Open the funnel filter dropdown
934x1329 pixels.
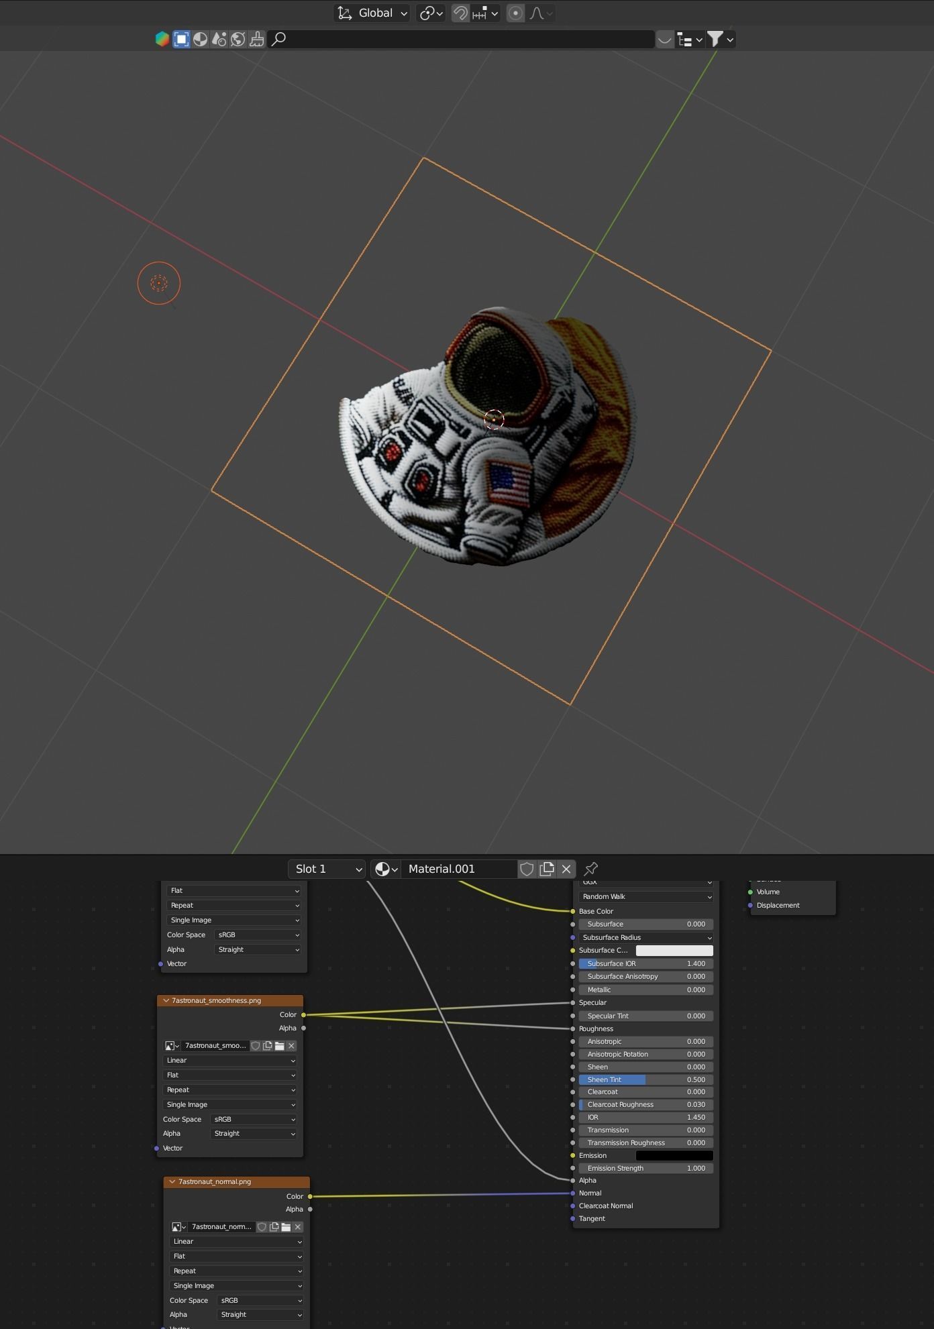click(721, 40)
